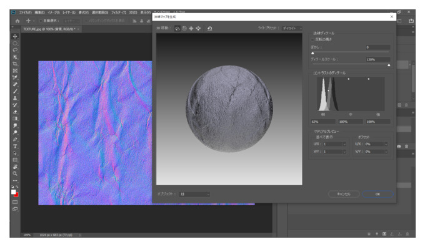Click the low contrast field showing 62%
This screenshot has height=247, width=425.
coord(323,122)
